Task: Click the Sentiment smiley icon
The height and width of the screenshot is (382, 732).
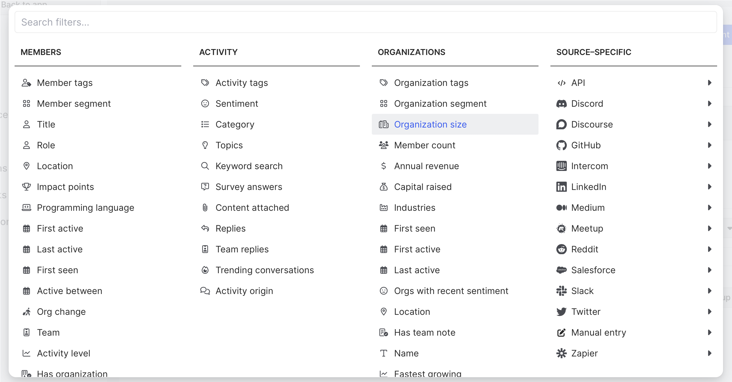Action: (205, 104)
